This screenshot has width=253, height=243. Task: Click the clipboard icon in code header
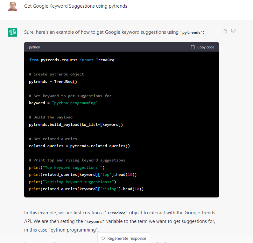[x=193, y=47]
